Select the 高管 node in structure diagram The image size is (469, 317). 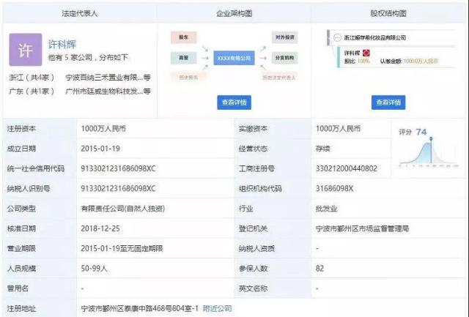coord(184,56)
